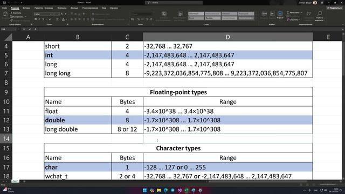Select the '-3.4×10^38 ... 3.4×10^38' cell
The height and width of the screenshot is (194, 345).
point(227,111)
